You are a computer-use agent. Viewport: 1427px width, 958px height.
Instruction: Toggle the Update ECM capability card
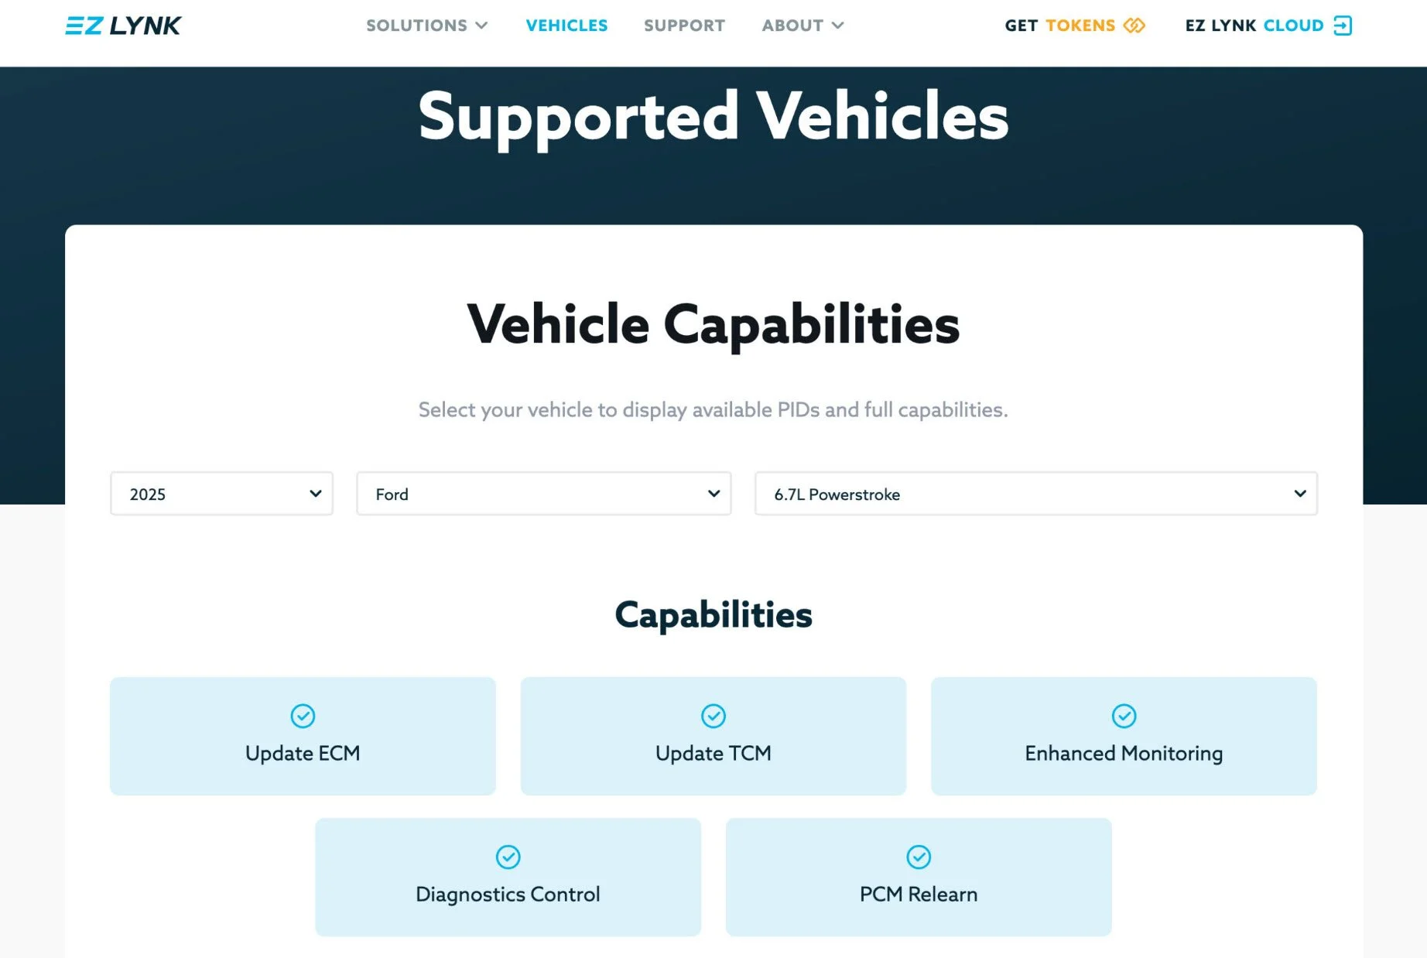[x=303, y=736]
